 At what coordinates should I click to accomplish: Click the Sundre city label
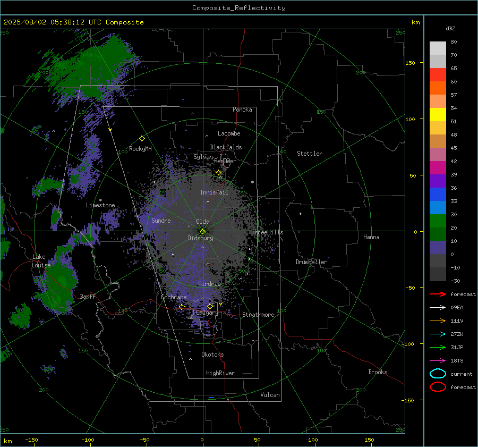point(161,220)
